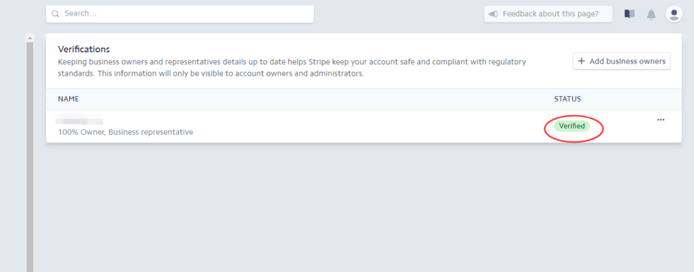Open the user profile avatar menu

pyautogui.click(x=674, y=14)
